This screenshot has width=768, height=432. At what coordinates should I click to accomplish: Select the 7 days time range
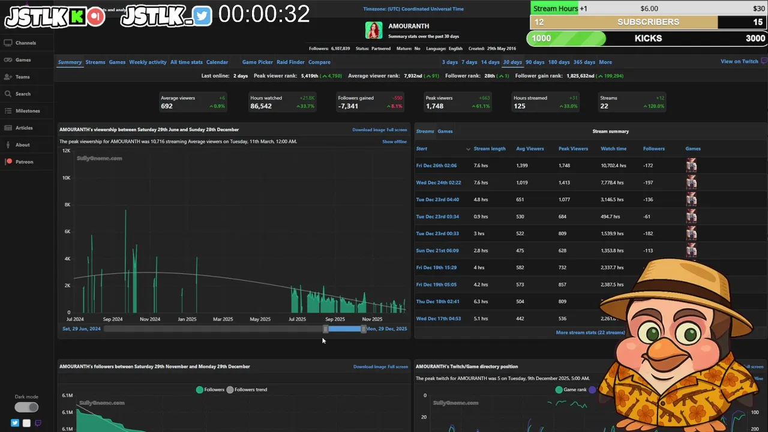coord(469,62)
